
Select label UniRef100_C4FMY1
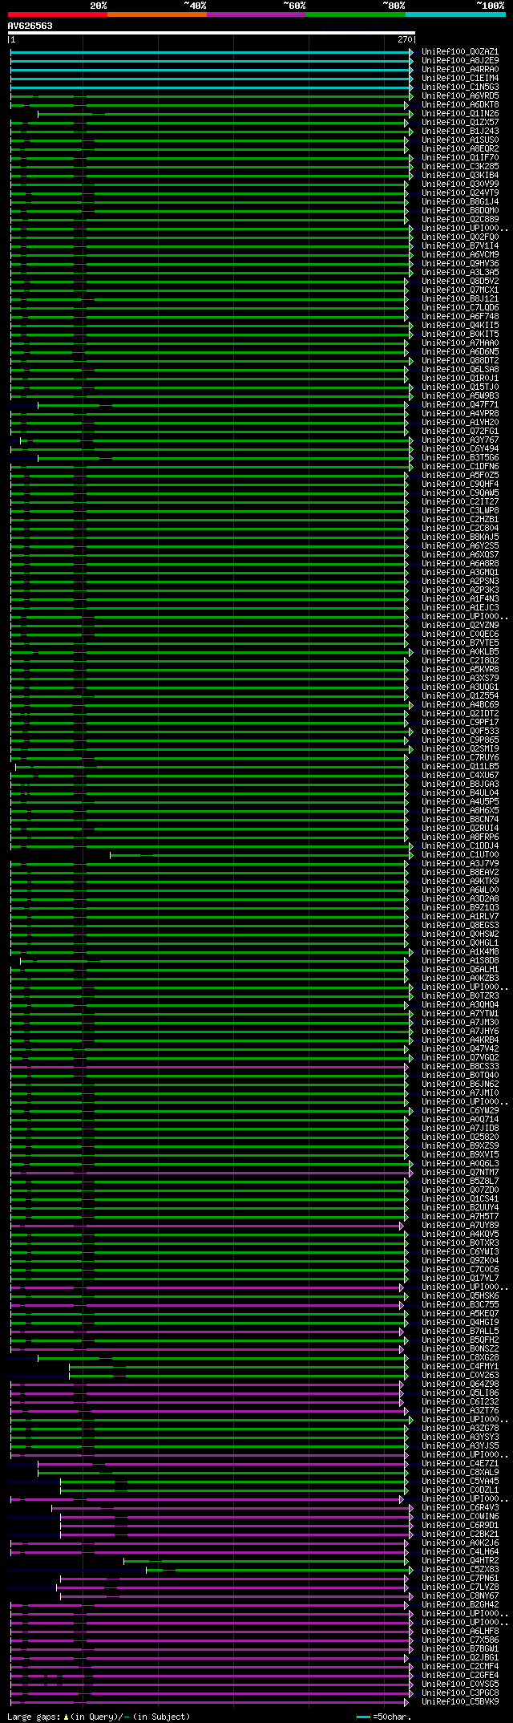(x=460, y=1366)
